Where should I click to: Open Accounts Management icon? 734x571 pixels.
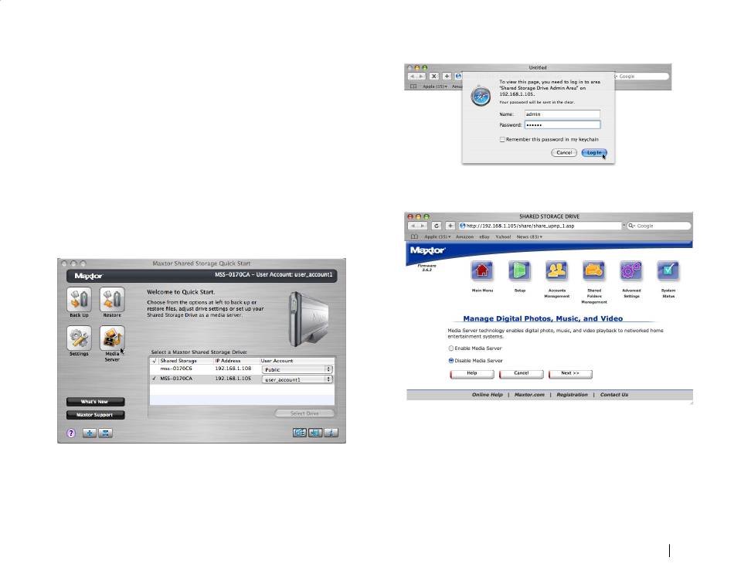[556, 271]
